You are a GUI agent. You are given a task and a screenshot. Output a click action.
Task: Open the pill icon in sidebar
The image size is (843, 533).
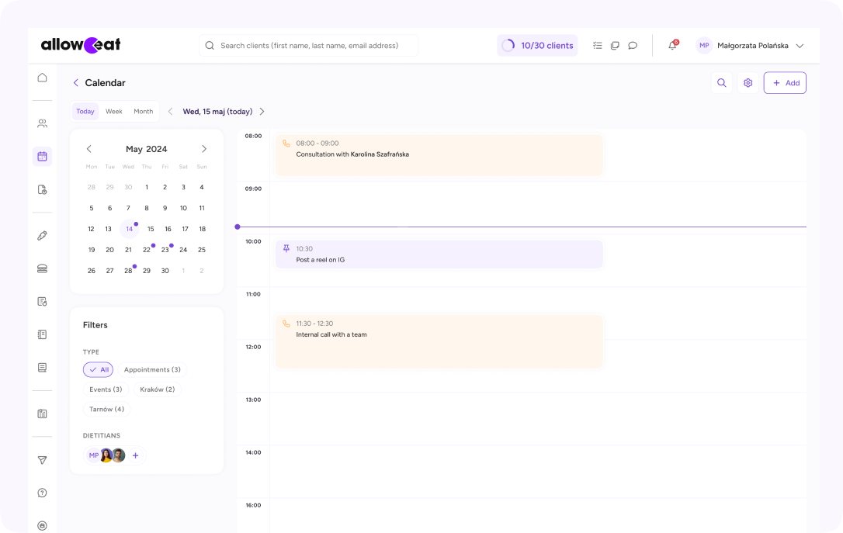click(42, 235)
